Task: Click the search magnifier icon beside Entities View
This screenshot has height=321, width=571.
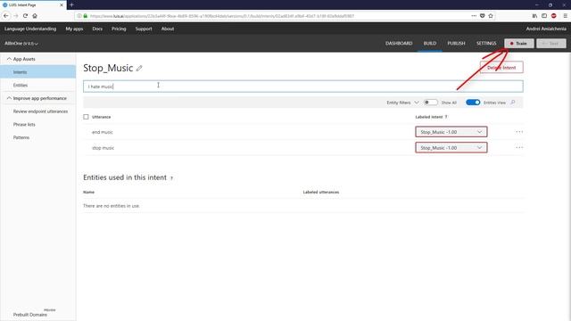Action: coord(513,103)
